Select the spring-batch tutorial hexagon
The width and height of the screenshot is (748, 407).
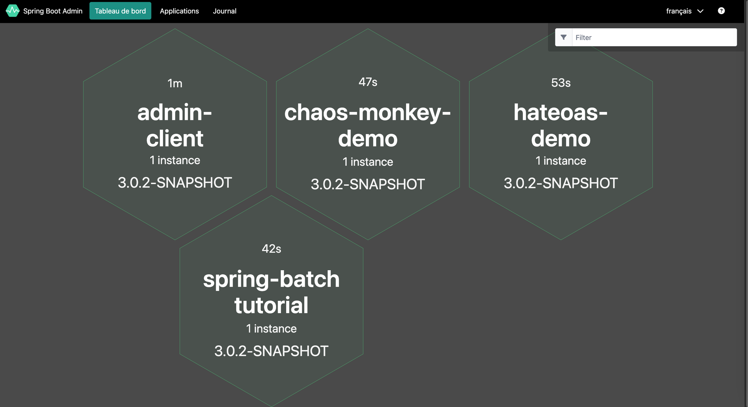click(x=271, y=292)
